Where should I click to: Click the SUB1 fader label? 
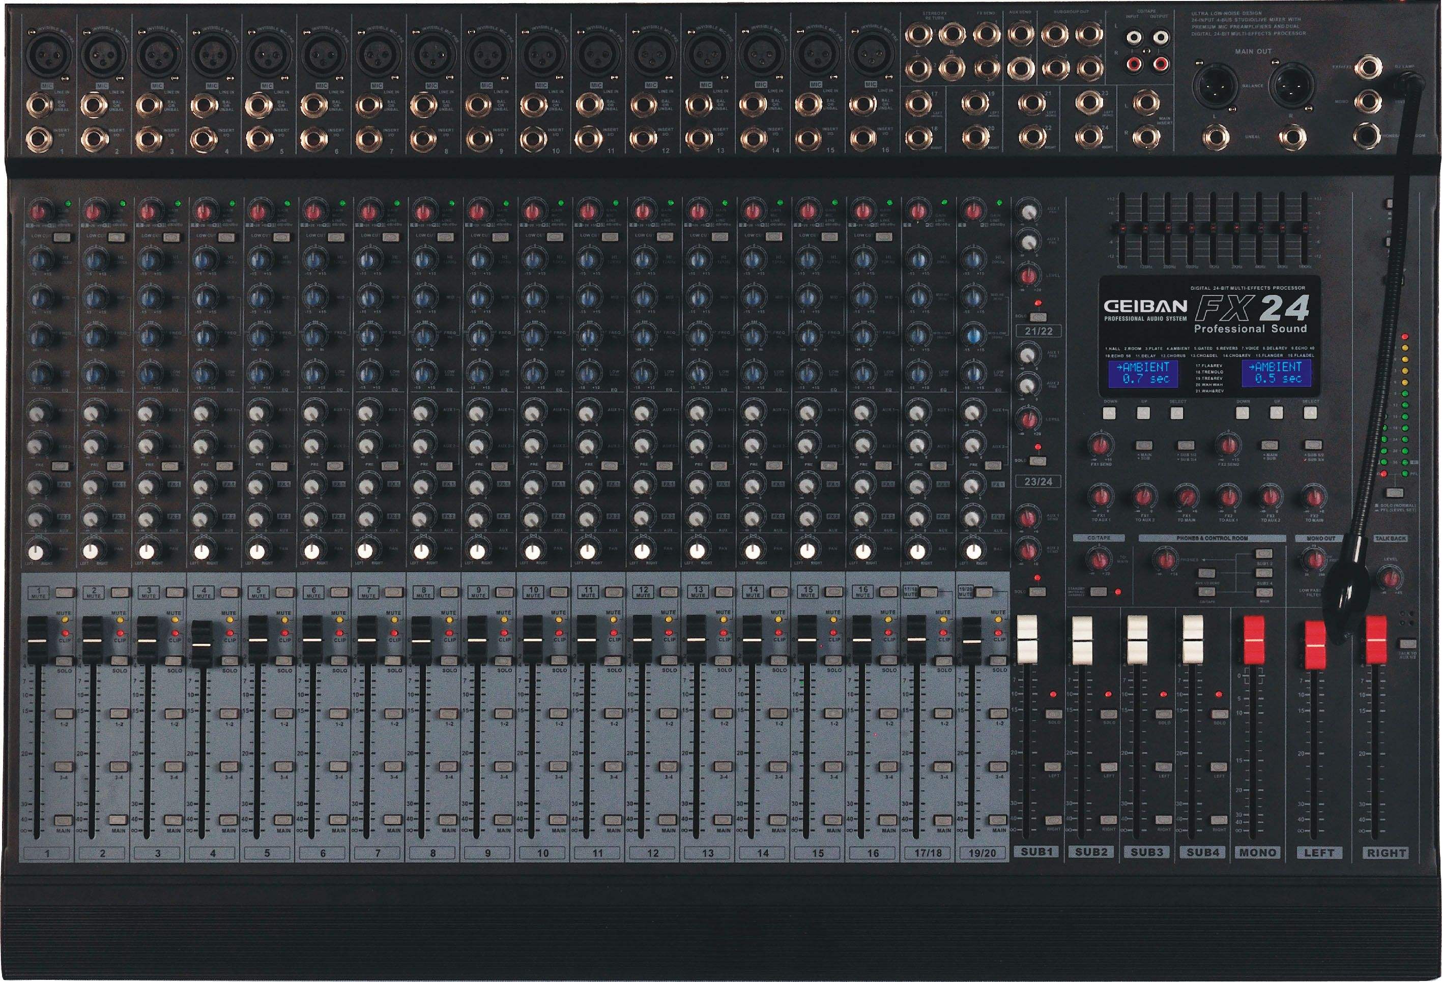coord(1036,852)
